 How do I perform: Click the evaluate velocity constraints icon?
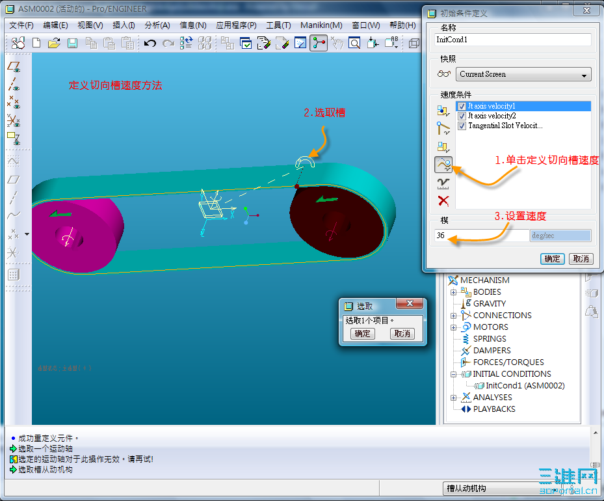443,183
